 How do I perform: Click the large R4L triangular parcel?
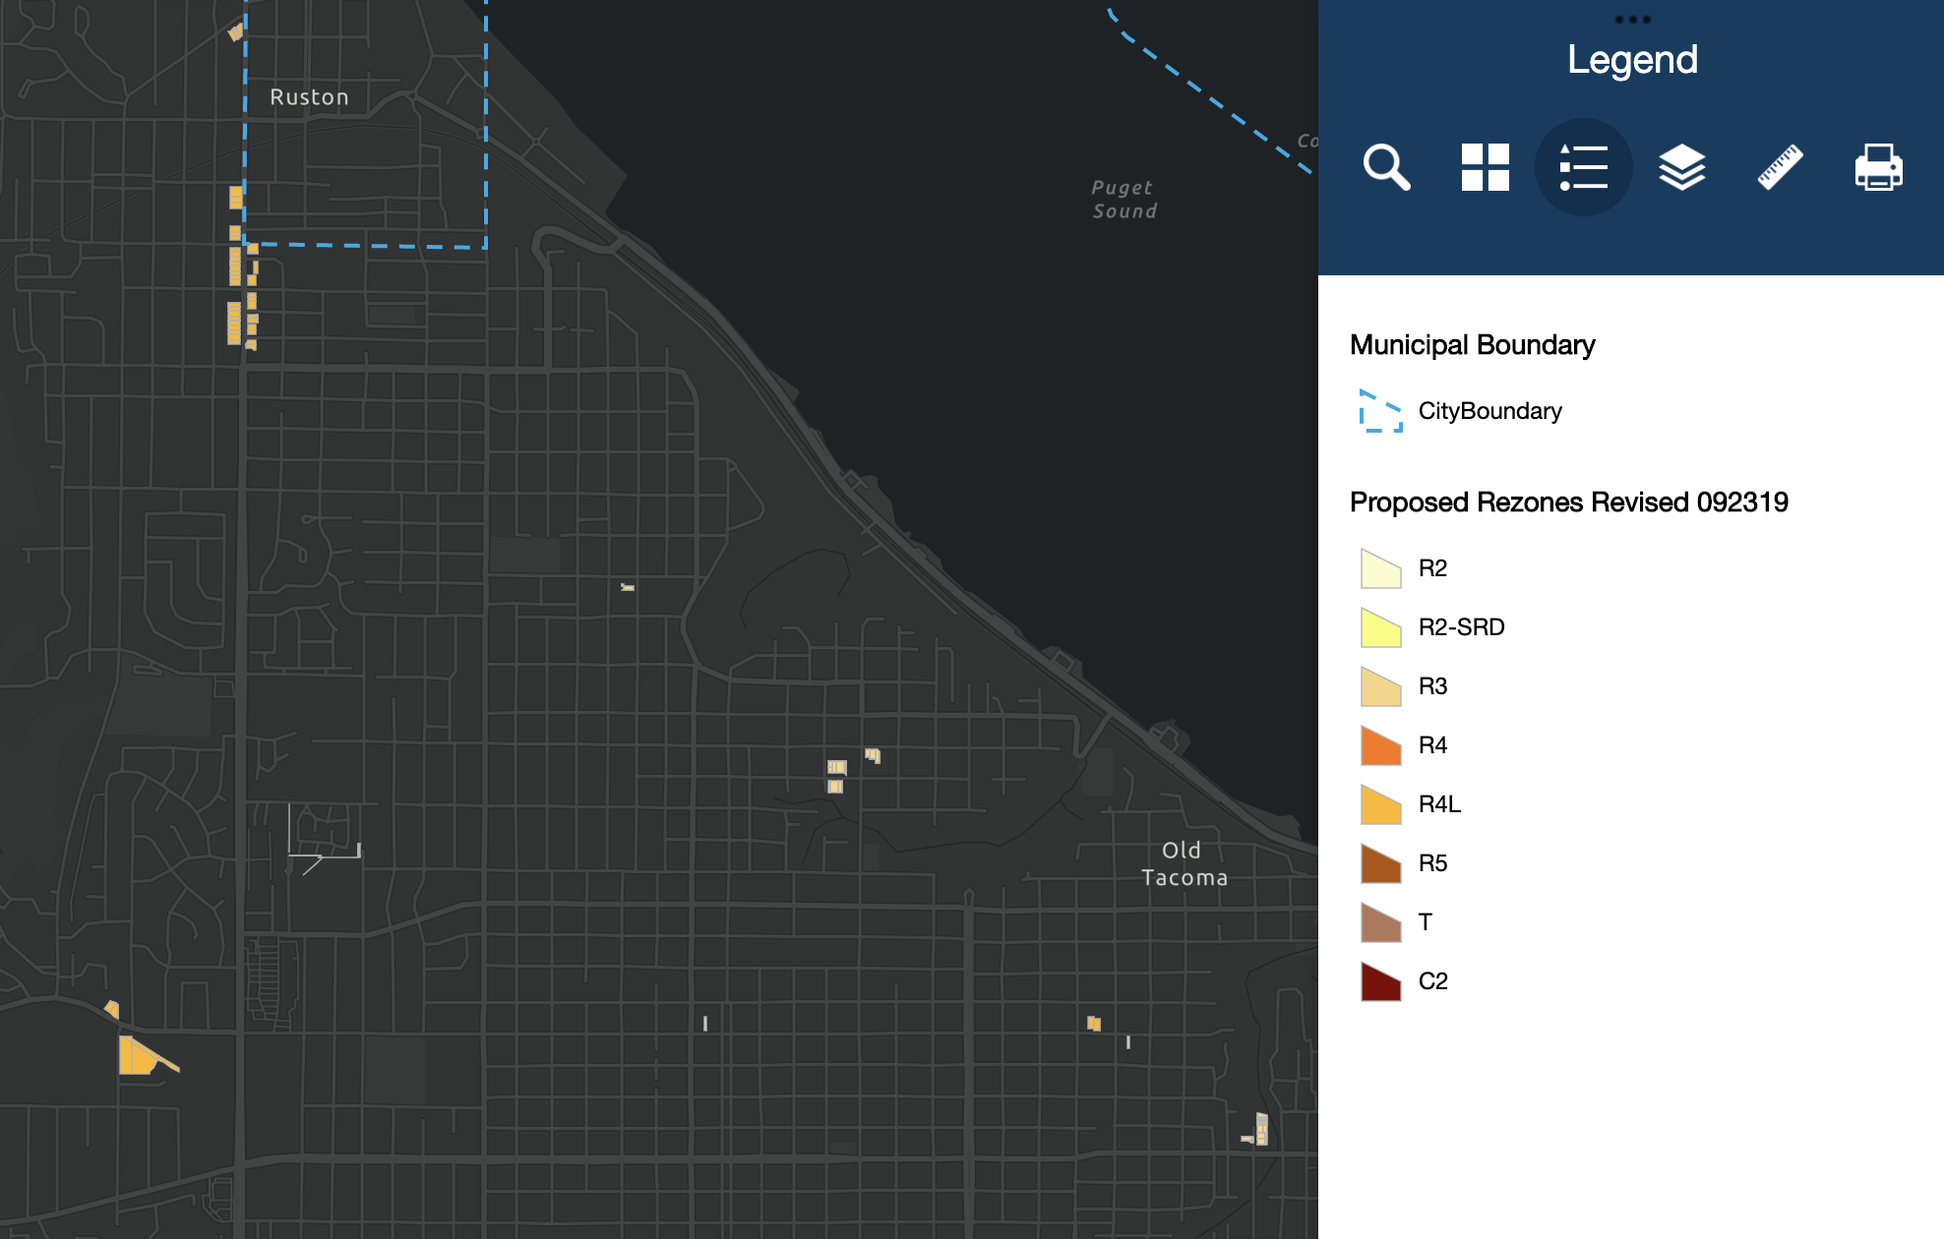pyautogui.click(x=138, y=1057)
